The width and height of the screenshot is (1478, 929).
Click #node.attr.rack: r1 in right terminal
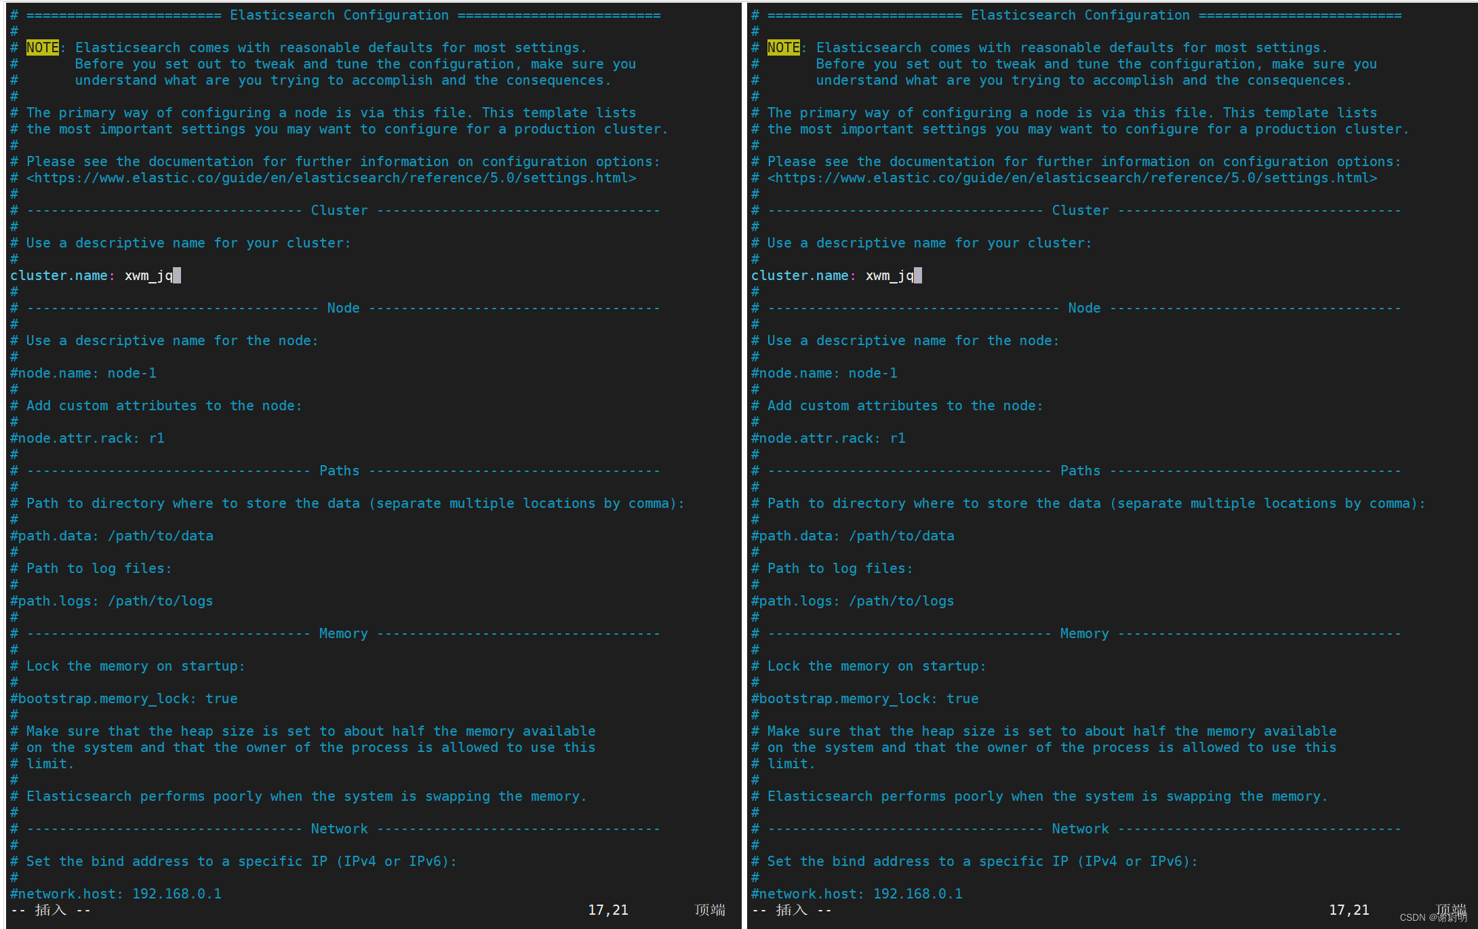[x=828, y=438]
